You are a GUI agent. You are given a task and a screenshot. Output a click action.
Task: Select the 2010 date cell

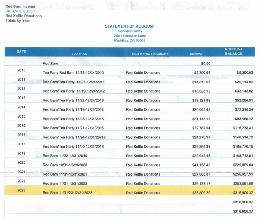pos(21,70)
